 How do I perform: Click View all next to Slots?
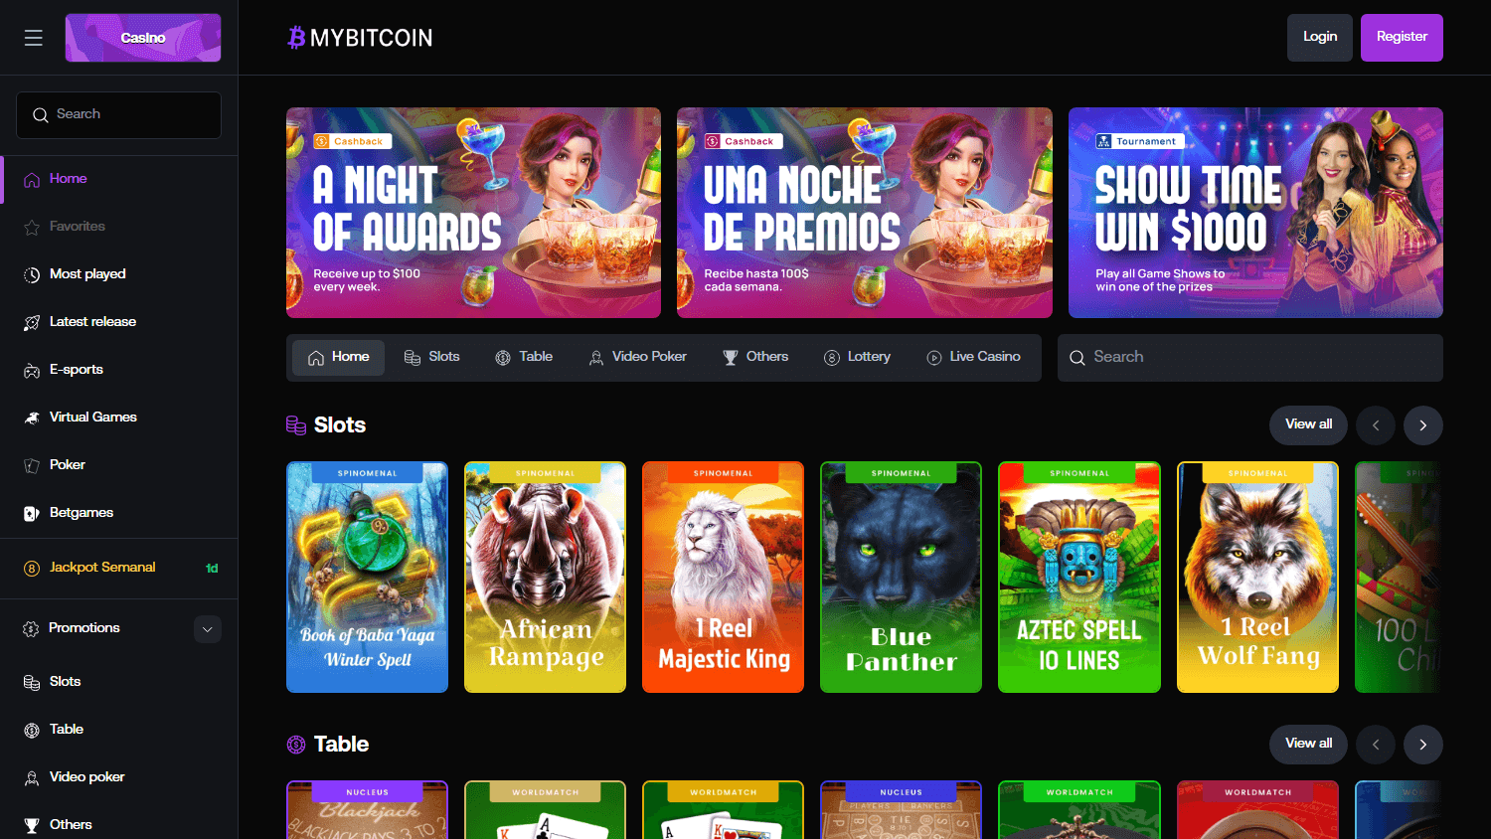[1308, 424]
